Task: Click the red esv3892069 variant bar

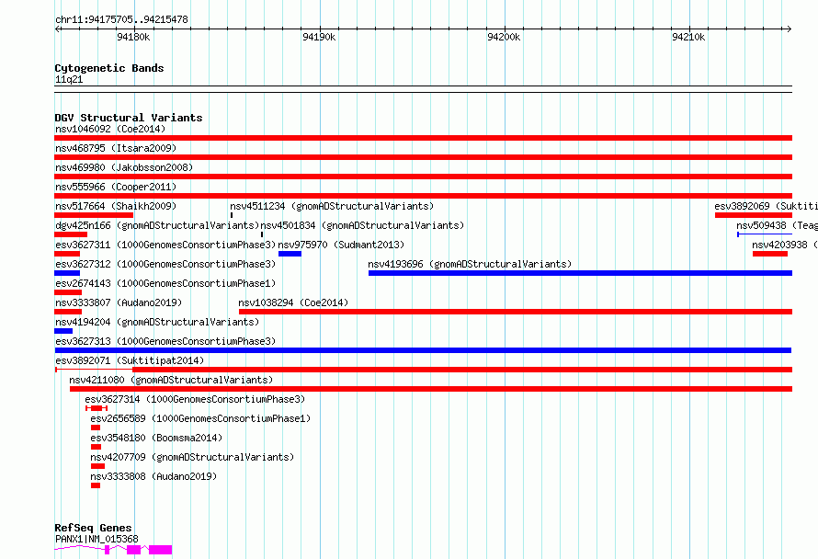Action: coord(754,215)
